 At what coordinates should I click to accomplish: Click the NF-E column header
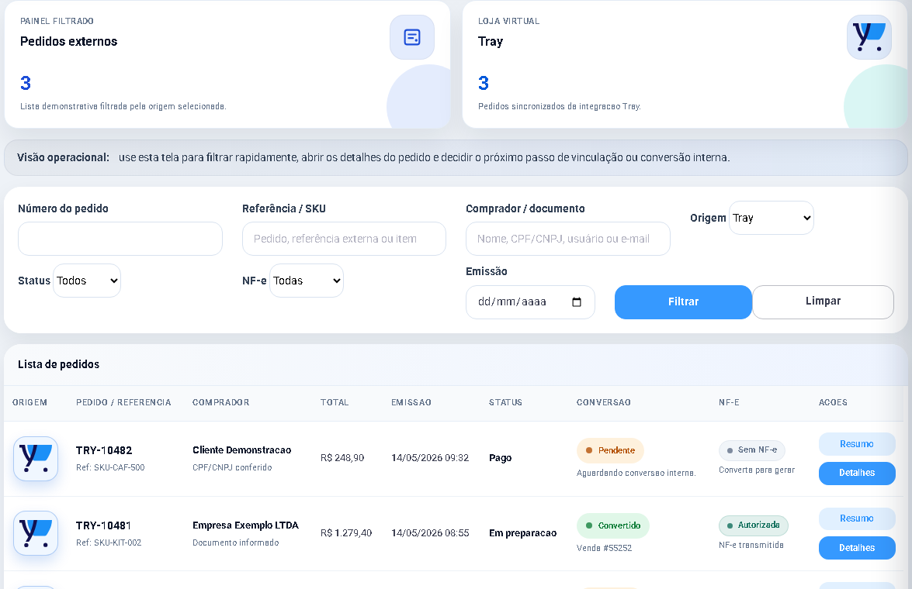(730, 402)
